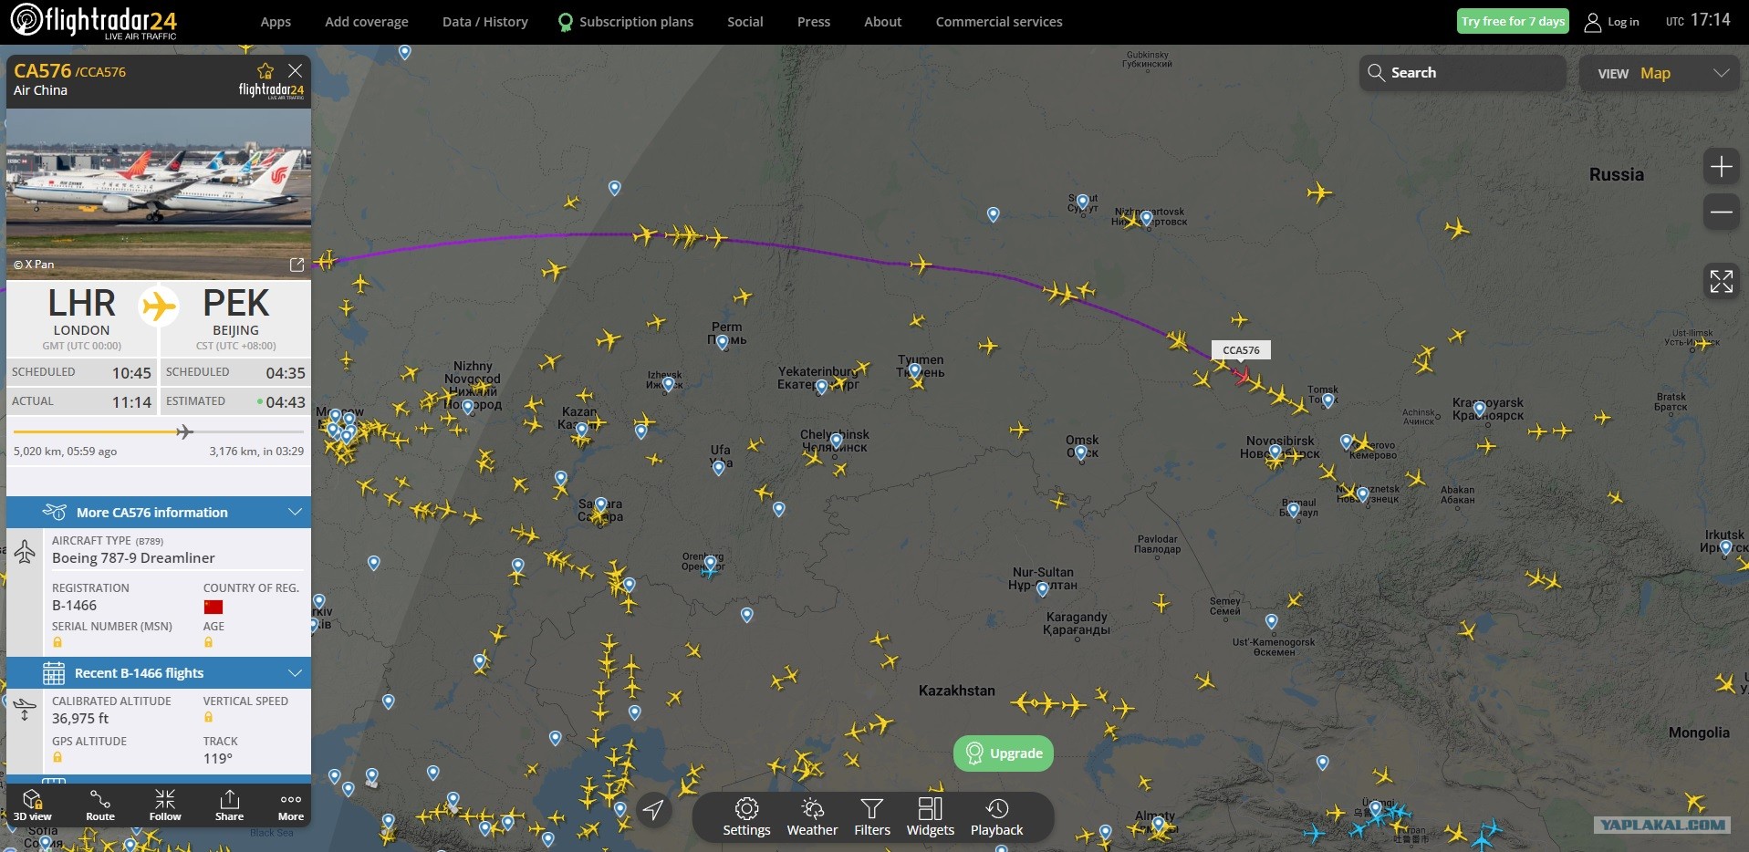The width and height of the screenshot is (1749, 852).
Task: Click the Air China aircraft photo
Action: point(159,193)
